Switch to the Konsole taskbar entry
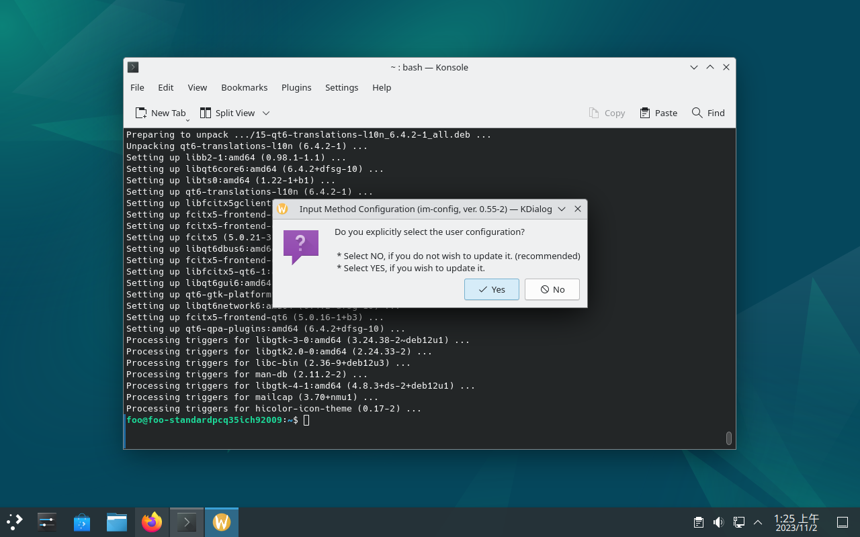 point(187,522)
